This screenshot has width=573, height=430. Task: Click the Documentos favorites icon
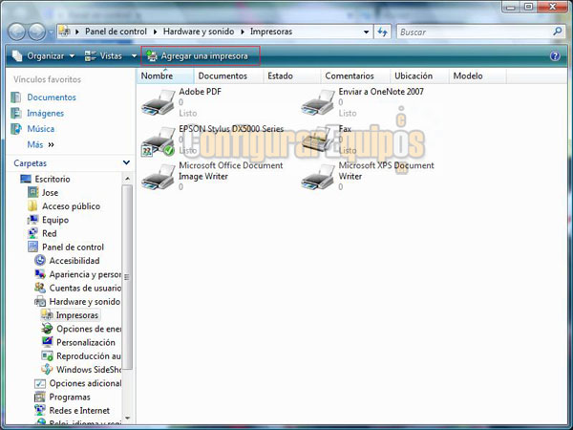[16, 97]
